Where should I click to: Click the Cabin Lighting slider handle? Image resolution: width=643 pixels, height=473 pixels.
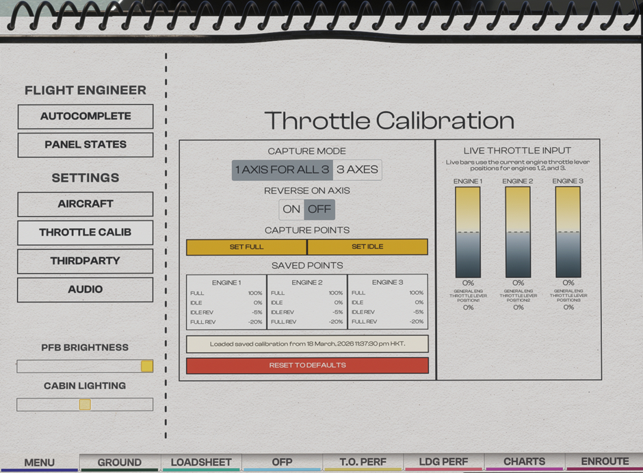coord(85,405)
